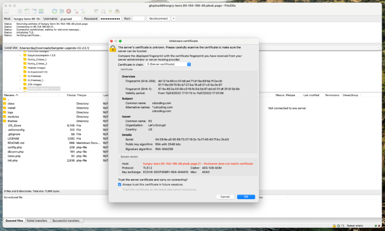385x231 pixels.
Task: Expand the GLPremium folder in tree
Action: point(20,76)
